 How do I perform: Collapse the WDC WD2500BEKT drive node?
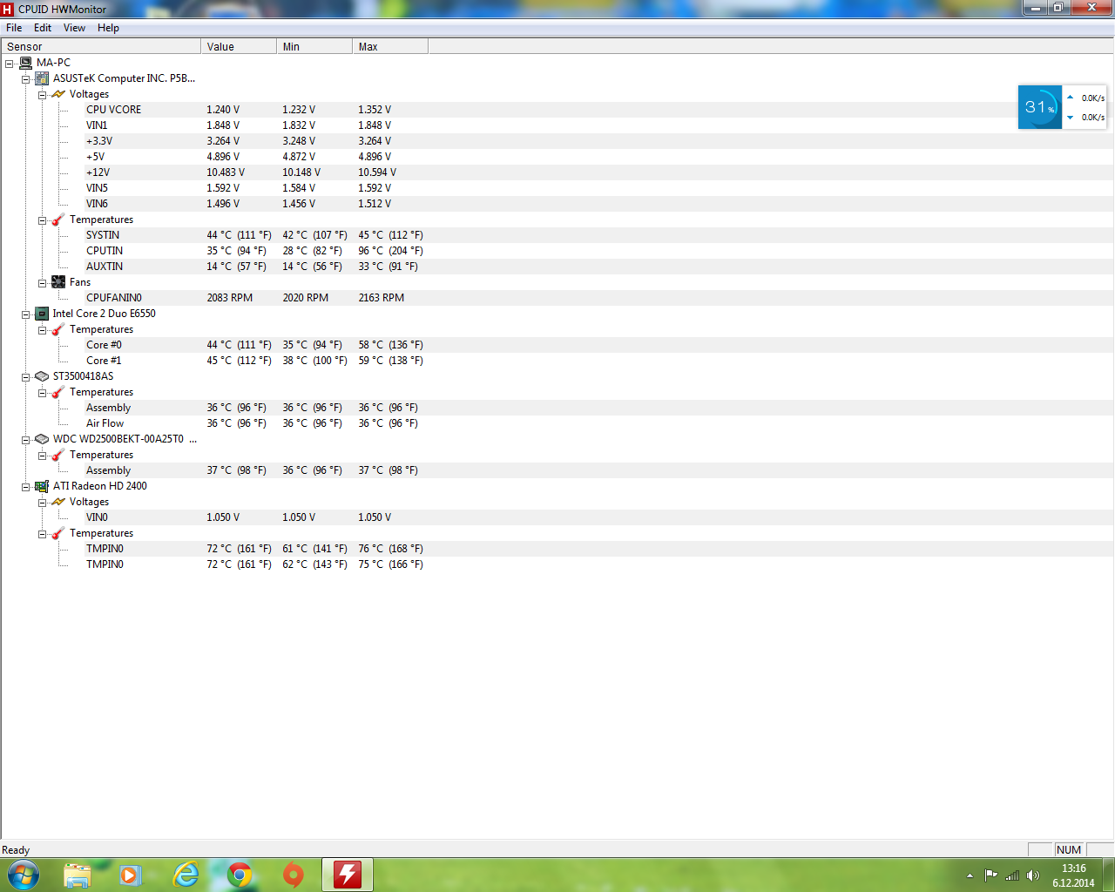26,440
